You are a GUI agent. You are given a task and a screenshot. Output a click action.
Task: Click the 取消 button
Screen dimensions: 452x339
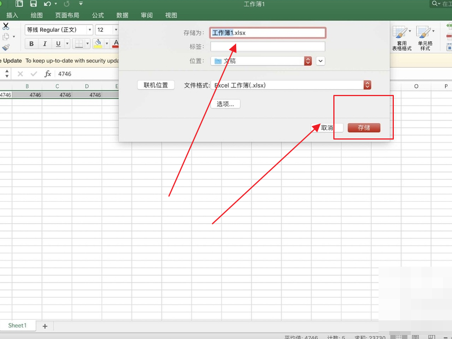(x=327, y=128)
